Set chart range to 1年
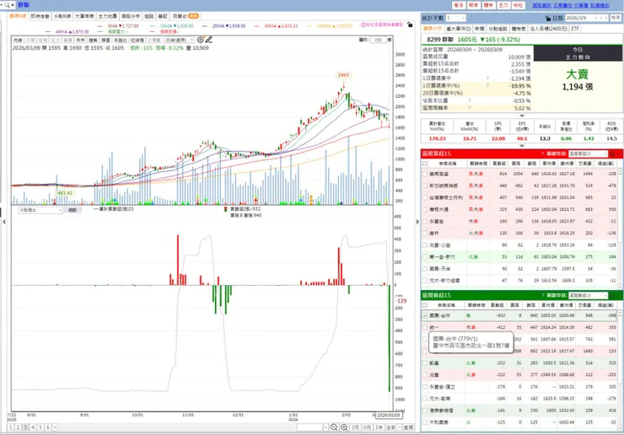The image size is (624, 435). point(379,427)
